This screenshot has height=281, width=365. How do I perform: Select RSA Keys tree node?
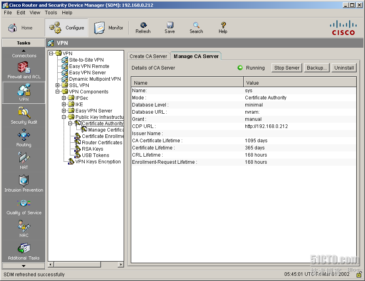pyautogui.click(x=92, y=149)
